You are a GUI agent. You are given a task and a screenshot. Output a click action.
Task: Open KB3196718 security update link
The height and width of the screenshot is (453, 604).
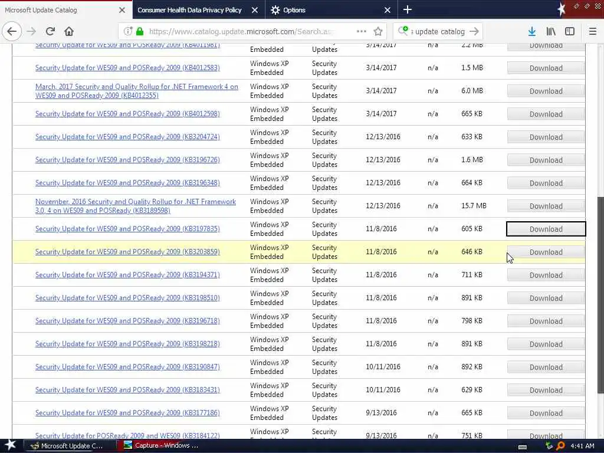[x=127, y=321]
